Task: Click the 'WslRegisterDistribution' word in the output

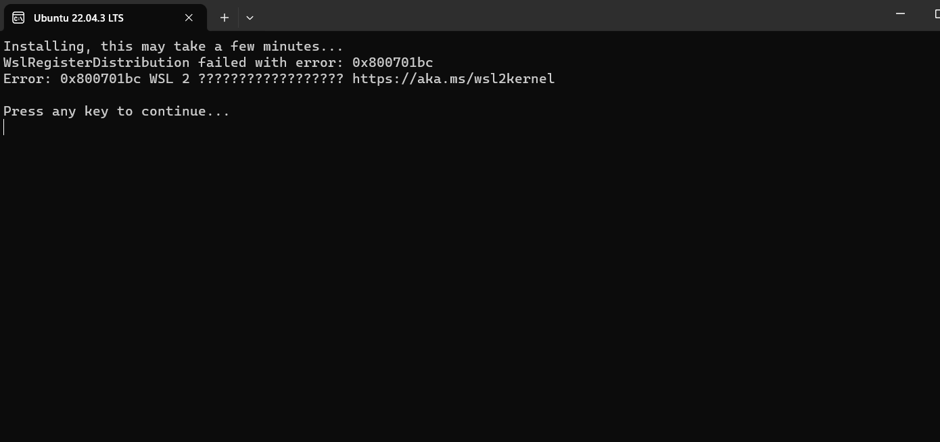Action: [96, 62]
